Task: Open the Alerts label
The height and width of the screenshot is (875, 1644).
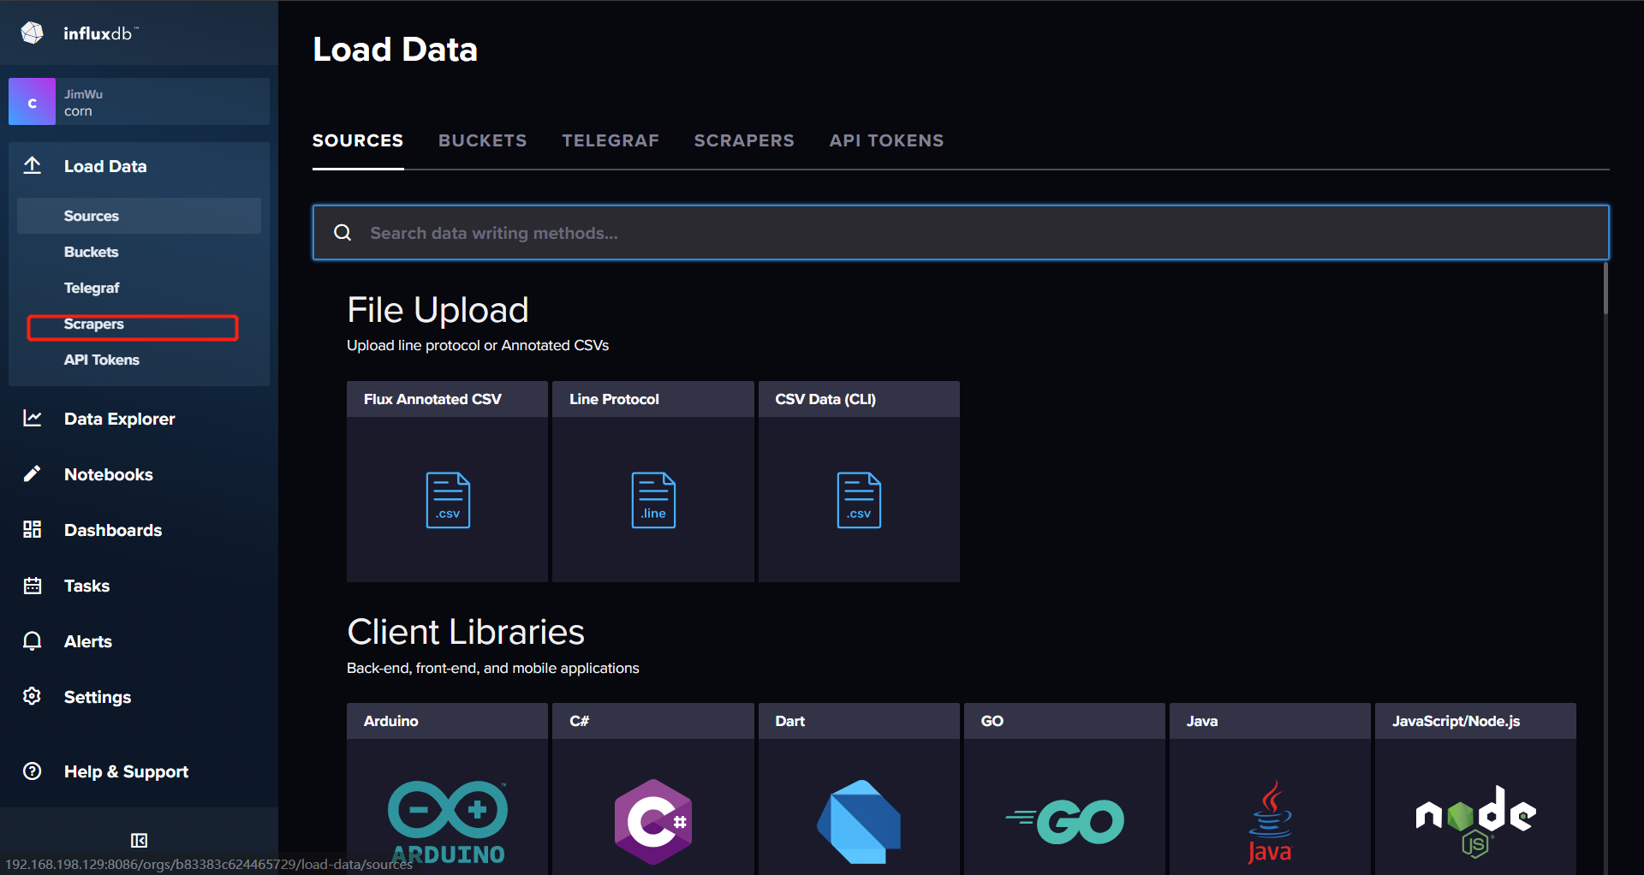Action: [x=88, y=641]
